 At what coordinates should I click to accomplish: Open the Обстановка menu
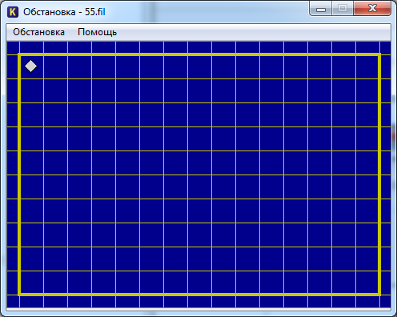pos(38,32)
